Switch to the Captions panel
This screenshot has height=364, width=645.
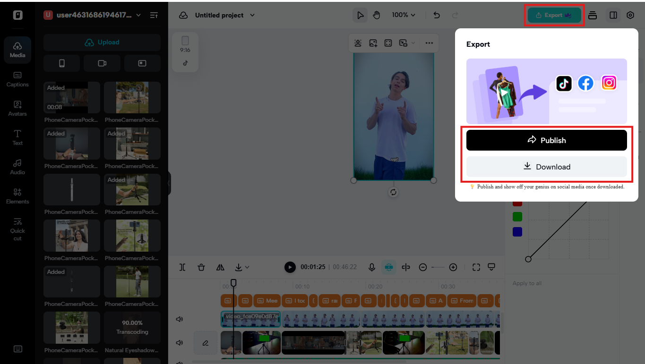coord(17,78)
